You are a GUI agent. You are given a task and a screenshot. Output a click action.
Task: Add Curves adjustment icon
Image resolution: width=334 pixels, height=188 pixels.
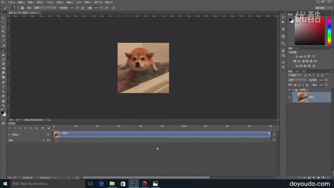305,56
